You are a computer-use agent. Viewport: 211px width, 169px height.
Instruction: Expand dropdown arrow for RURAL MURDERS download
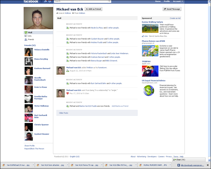point(170,165)
